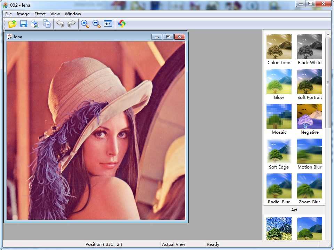Minimize the main application window
The height and width of the screenshot is (250, 334).
pos(301,3)
